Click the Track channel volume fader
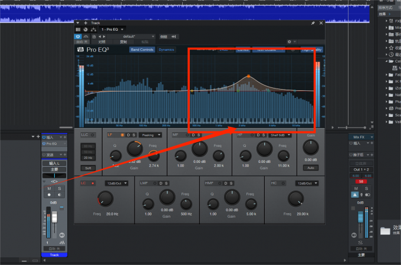The width and height of the screenshot is (401, 265). point(54,217)
